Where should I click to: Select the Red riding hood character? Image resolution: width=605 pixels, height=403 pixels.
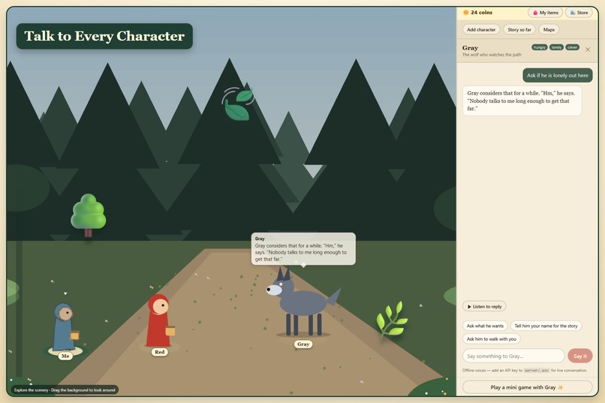tap(160, 321)
